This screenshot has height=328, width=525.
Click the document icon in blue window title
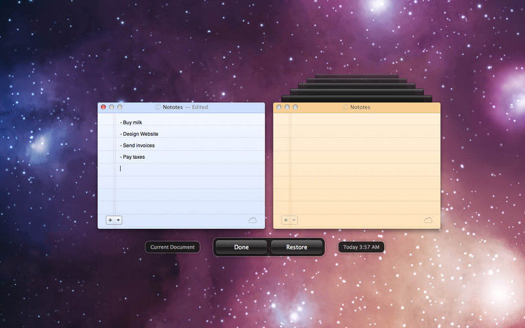(158, 107)
